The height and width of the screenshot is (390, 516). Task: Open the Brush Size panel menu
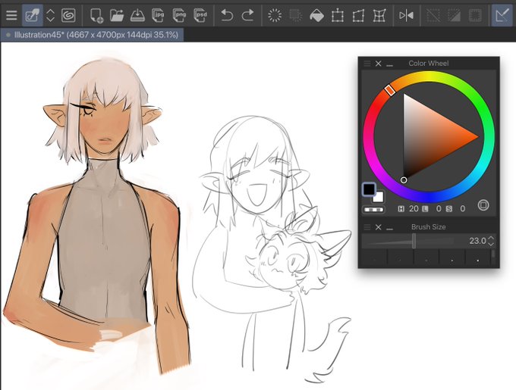(367, 227)
